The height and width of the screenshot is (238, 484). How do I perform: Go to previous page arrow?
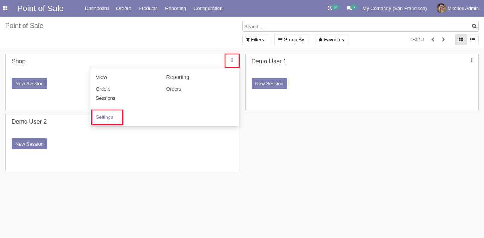[x=433, y=39]
